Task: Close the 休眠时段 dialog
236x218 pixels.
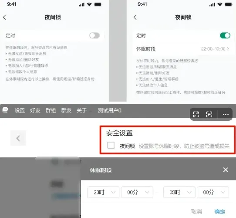Action: pyautogui.click(x=226, y=170)
